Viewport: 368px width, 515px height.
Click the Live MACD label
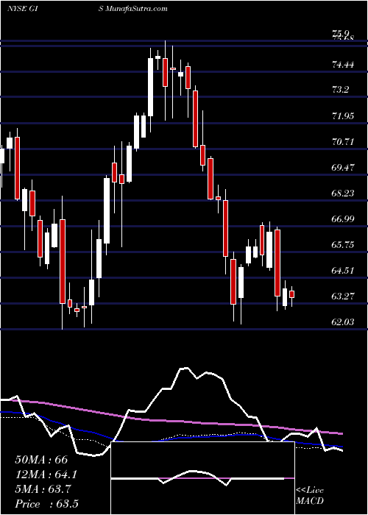(x=310, y=496)
